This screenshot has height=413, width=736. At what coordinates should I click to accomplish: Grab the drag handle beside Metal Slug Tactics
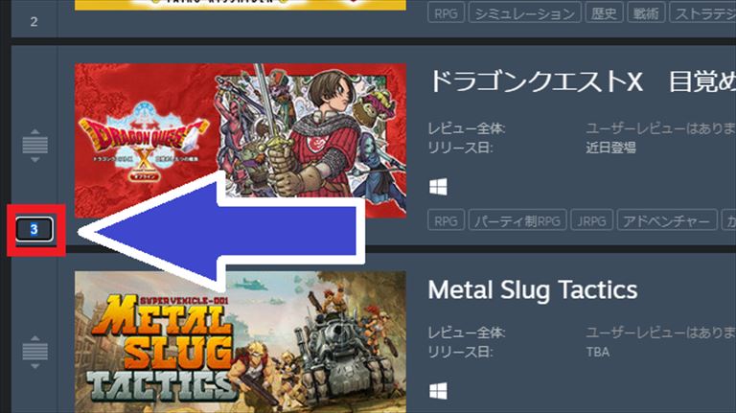(35, 351)
